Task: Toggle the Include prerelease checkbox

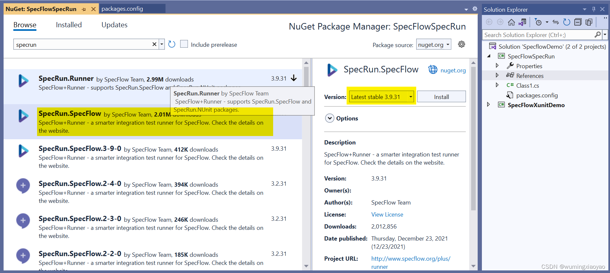Action: click(x=184, y=44)
